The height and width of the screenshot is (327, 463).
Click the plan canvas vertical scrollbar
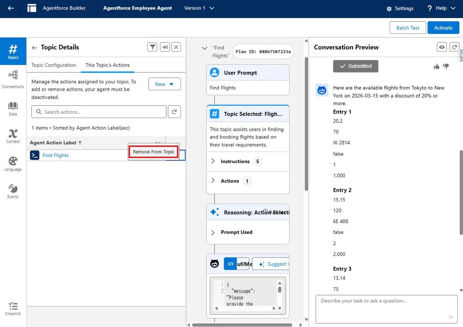pos(306,124)
